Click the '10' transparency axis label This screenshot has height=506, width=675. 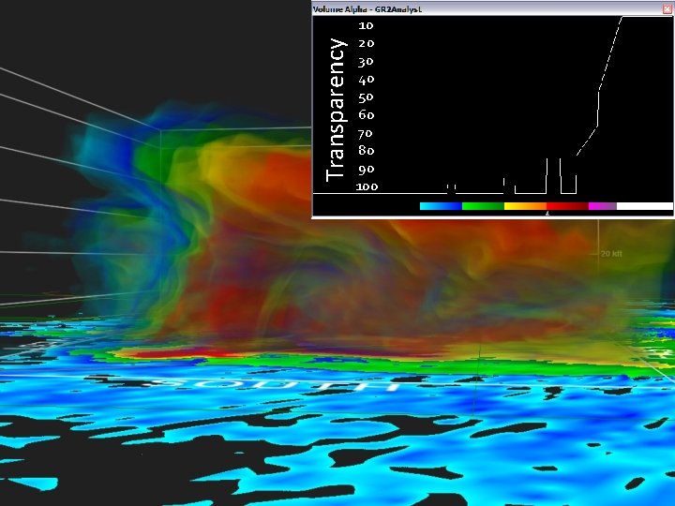[366, 26]
